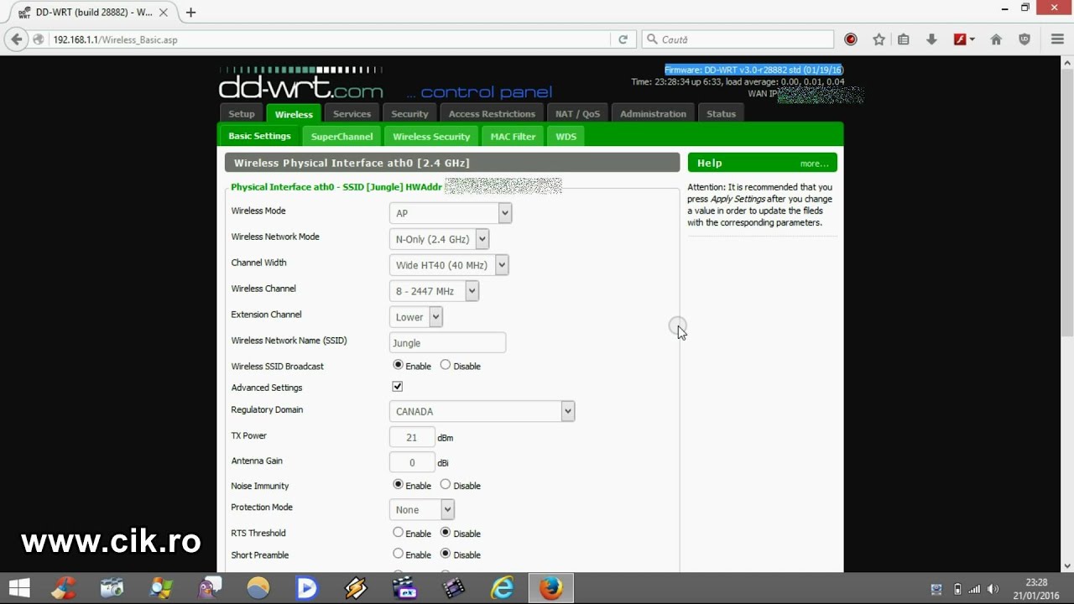Switch to the WDS sub-tab
This screenshot has width=1074, height=604.
[x=566, y=137]
